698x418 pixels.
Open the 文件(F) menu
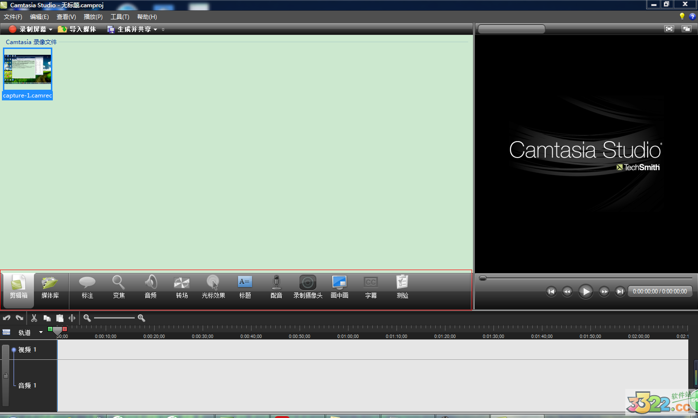click(x=13, y=17)
